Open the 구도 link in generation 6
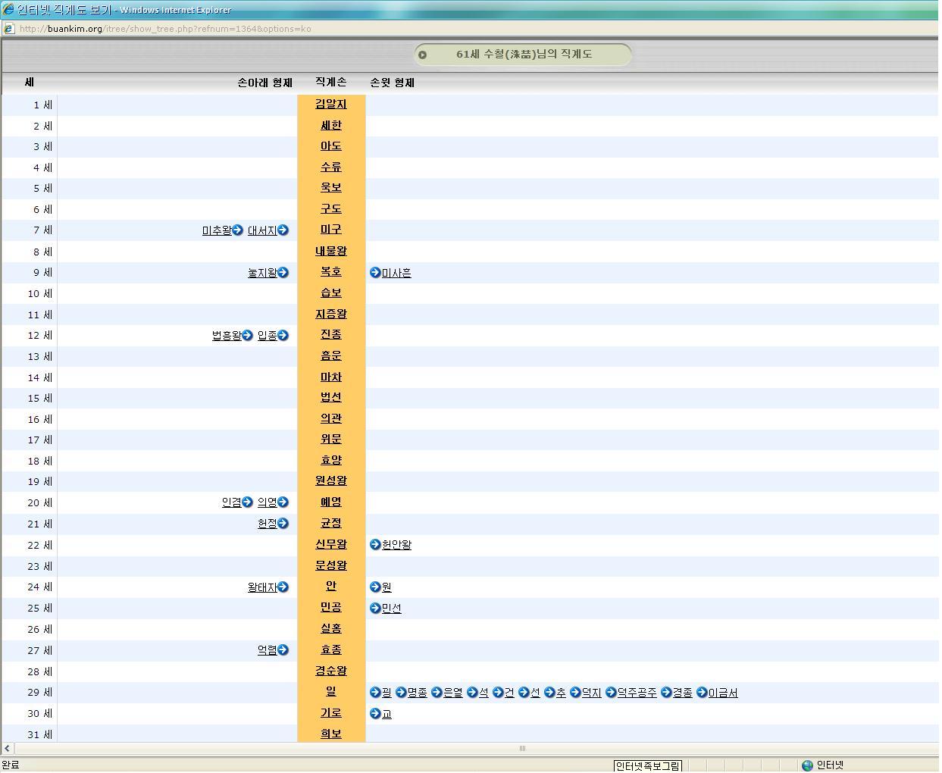This screenshot has width=942, height=773. coord(331,209)
